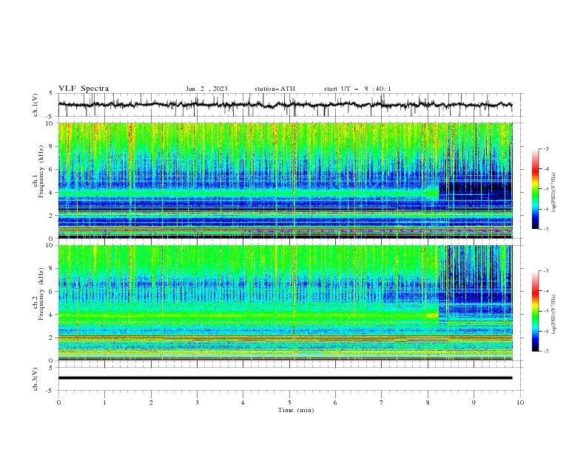Click the time axis tick label "5"
The image size is (586, 452).
[289, 403]
